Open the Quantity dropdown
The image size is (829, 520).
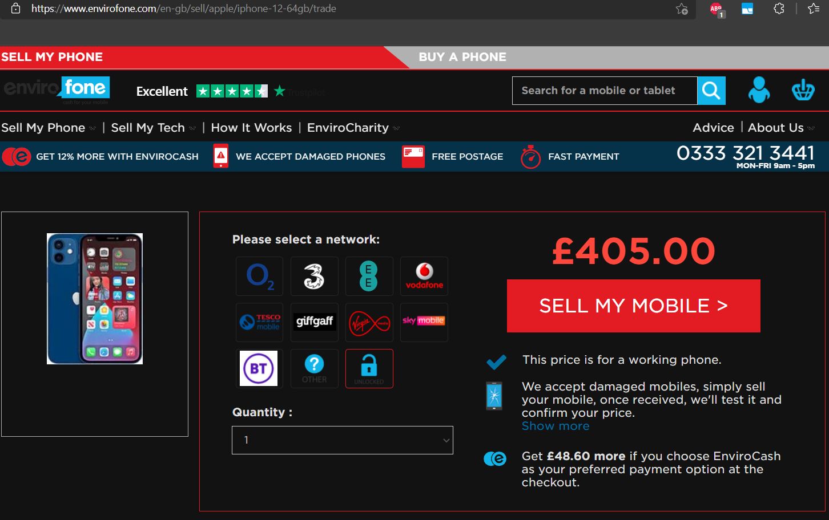tap(343, 440)
